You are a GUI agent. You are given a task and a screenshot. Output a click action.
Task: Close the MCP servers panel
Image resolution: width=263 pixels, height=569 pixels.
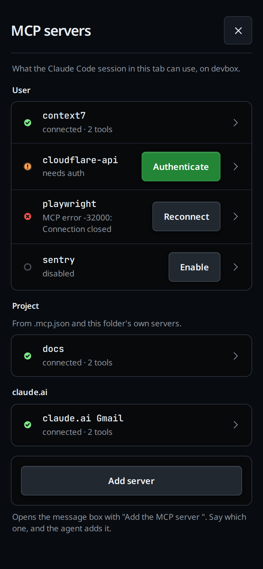(238, 30)
